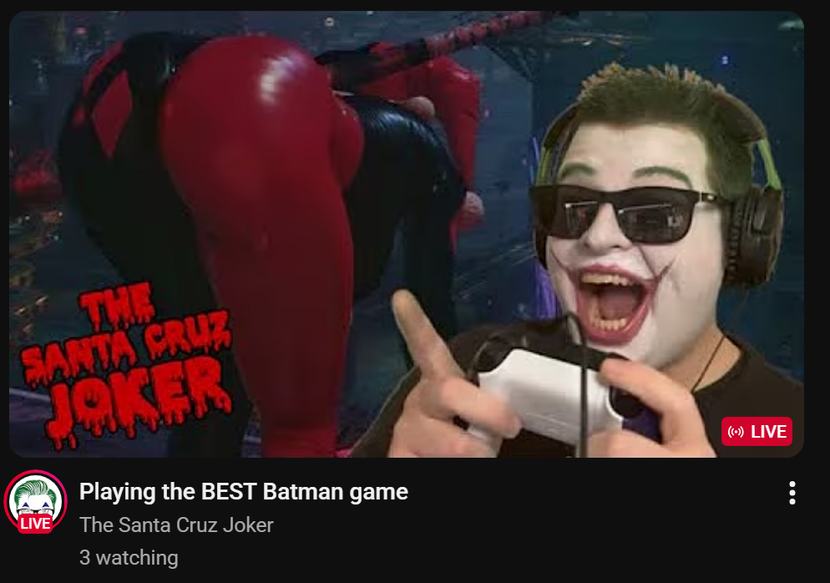Click The Santa Cruz Joker channel avatar
This screenshot has height=583, width=830.
(x=35, y=501)
